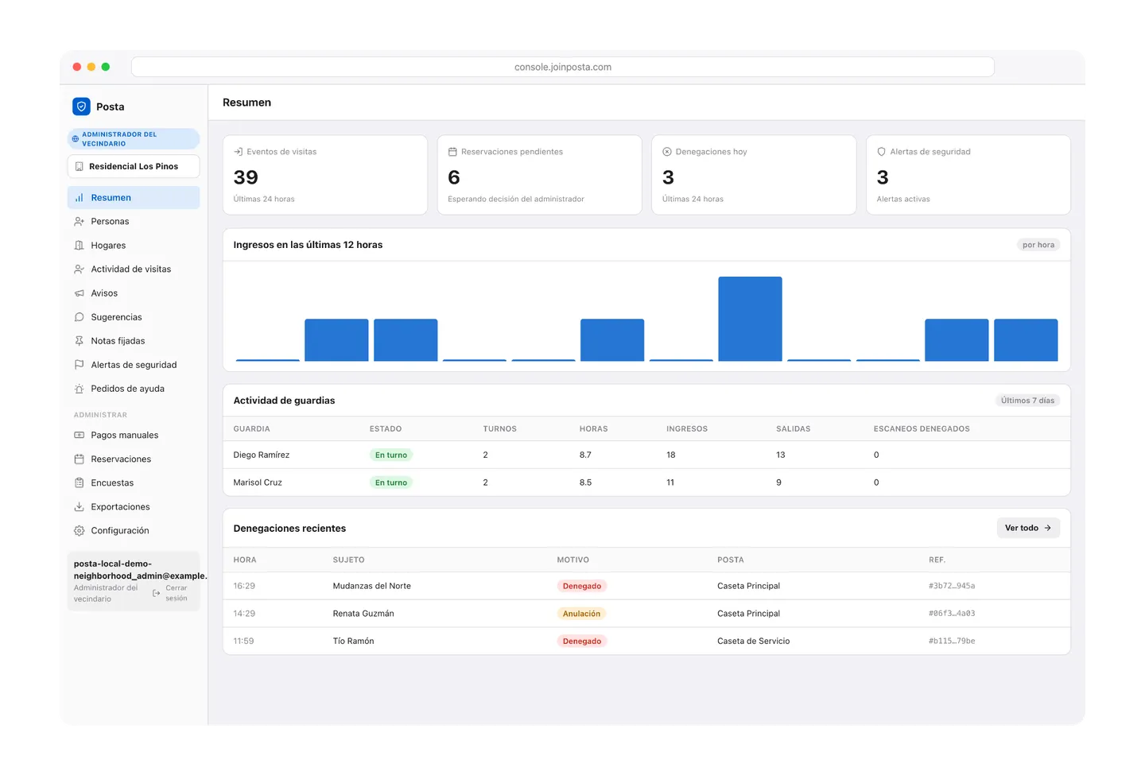Click the Hogares building icon

click(80, 246)
